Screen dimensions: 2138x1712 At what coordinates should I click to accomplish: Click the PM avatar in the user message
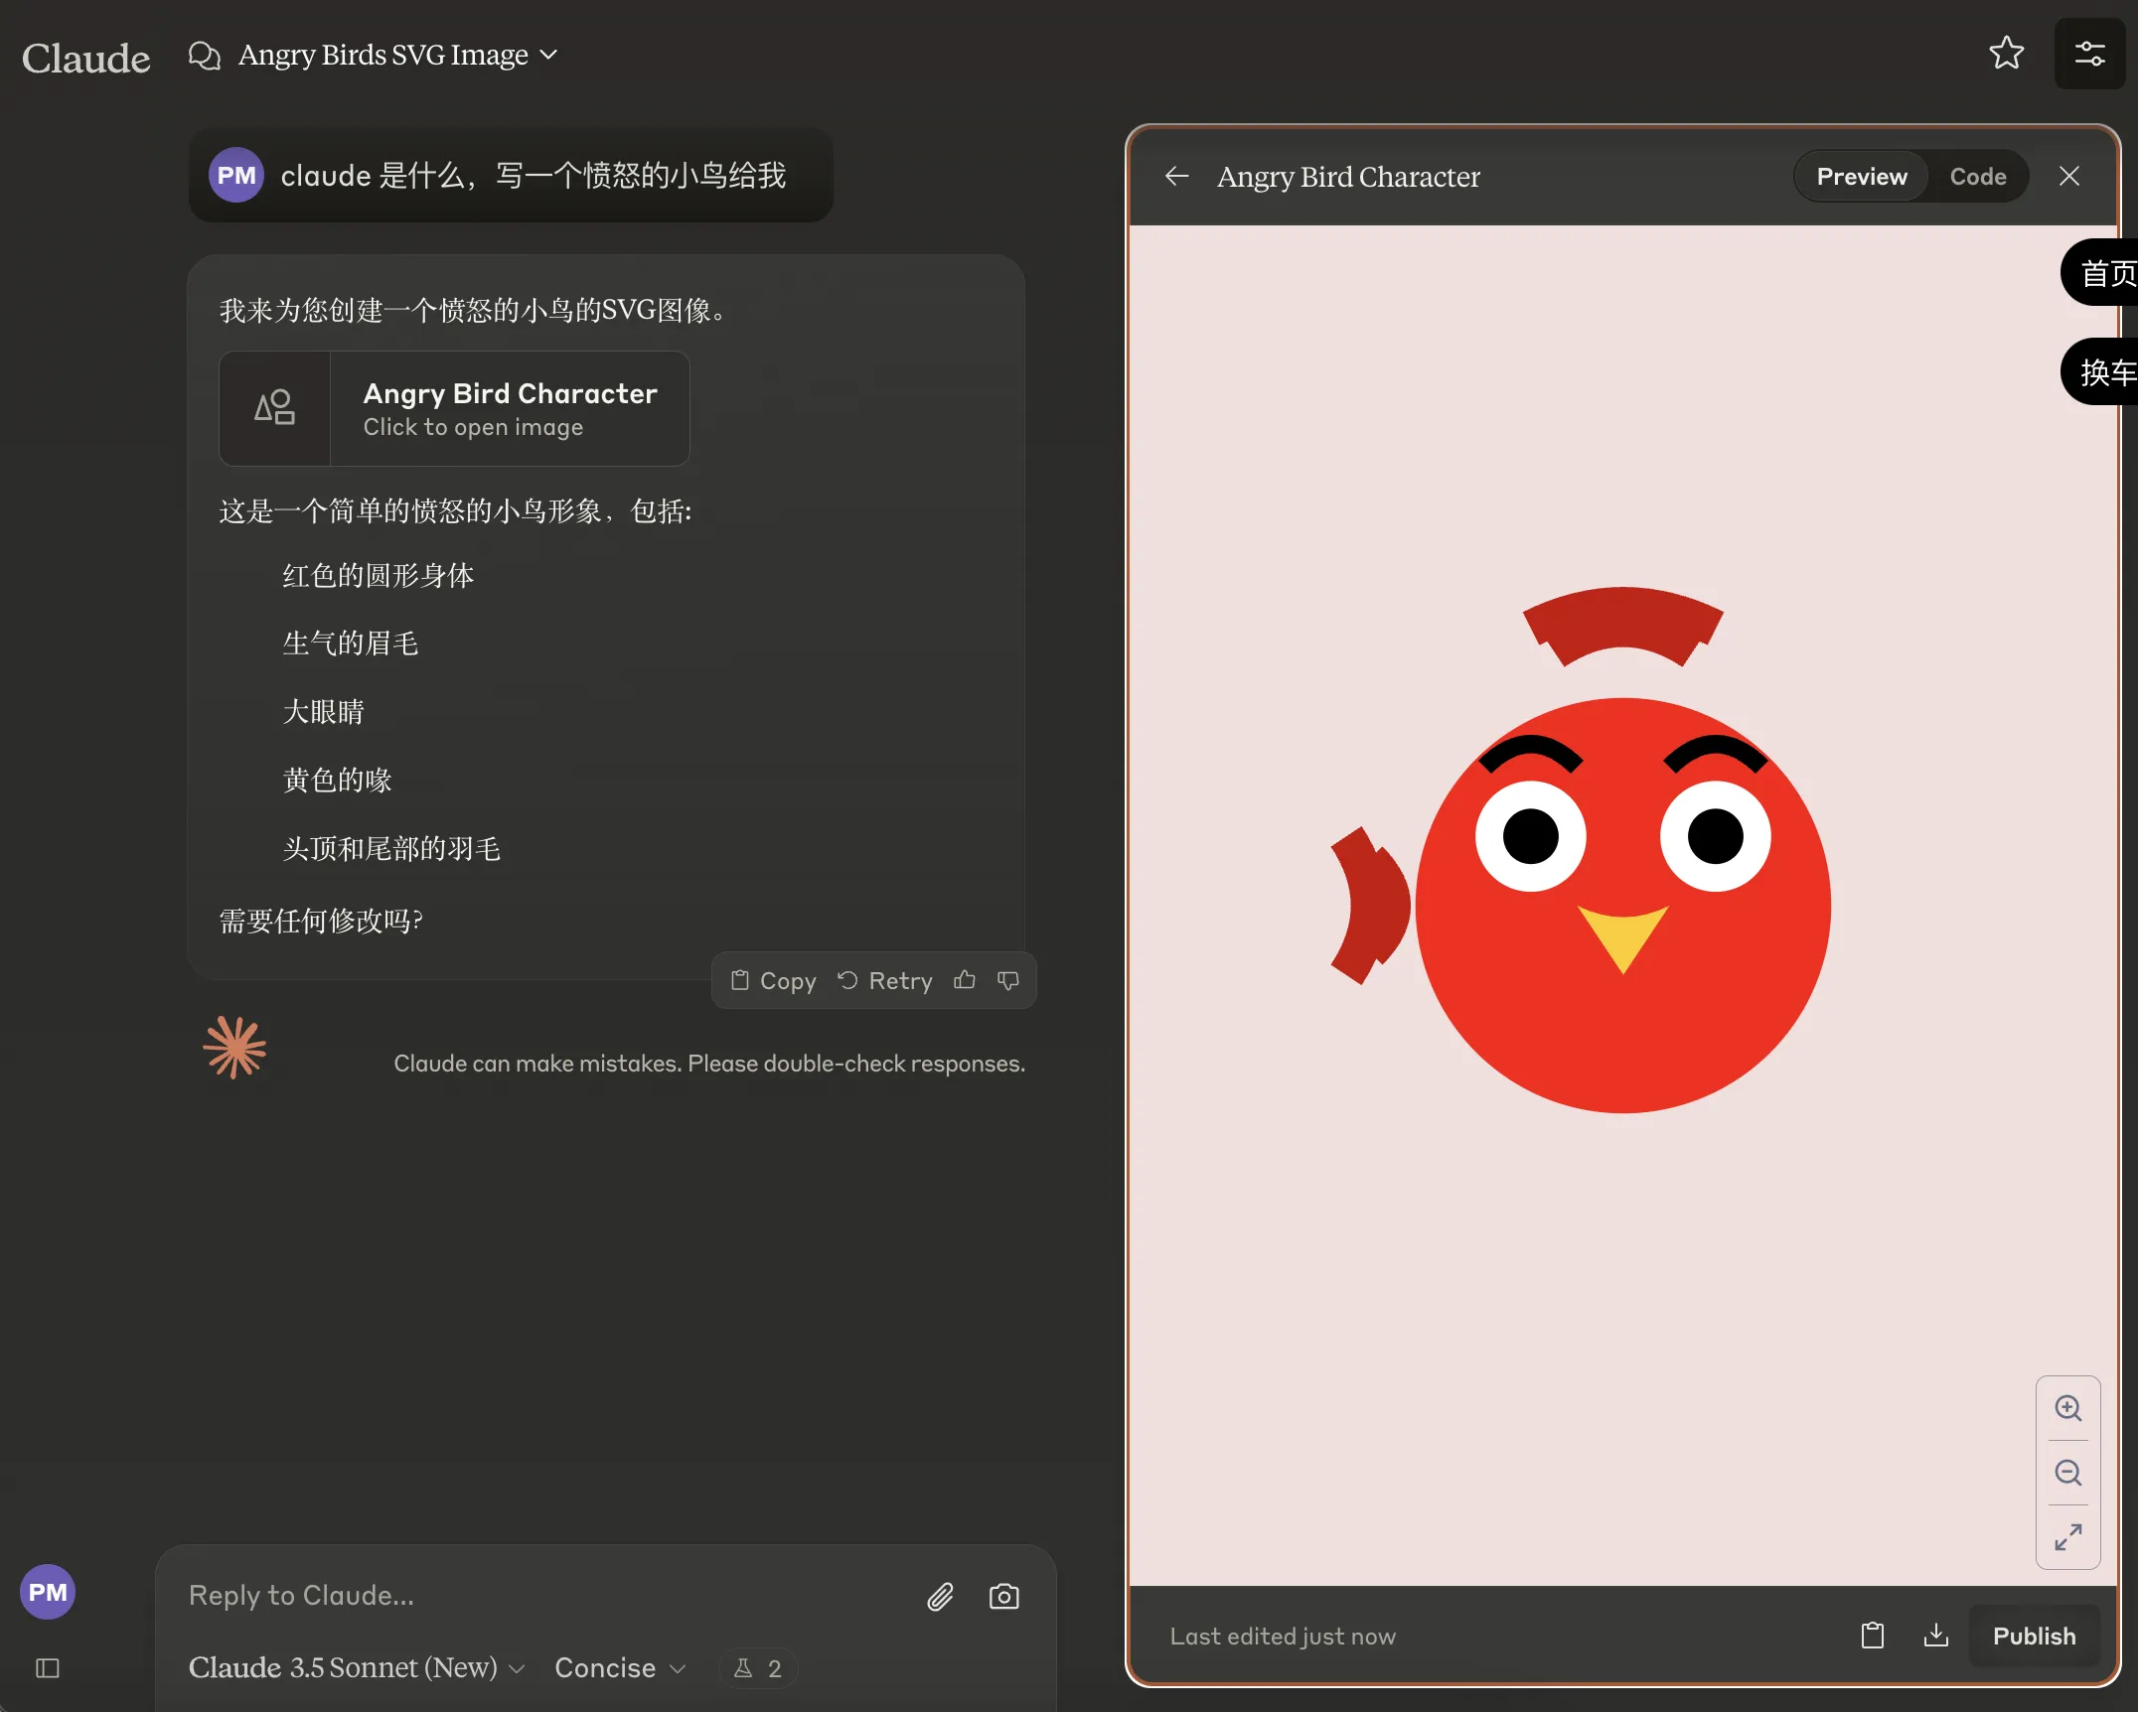click(236, 176)
